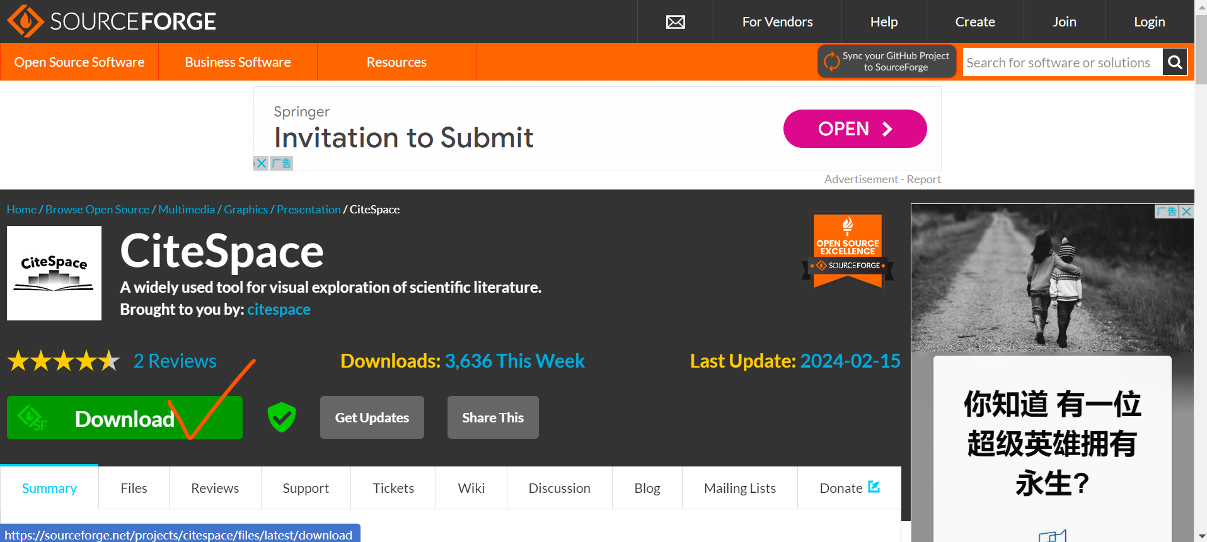
Task: Open the Discussion tab
Action: pos(559,488)
